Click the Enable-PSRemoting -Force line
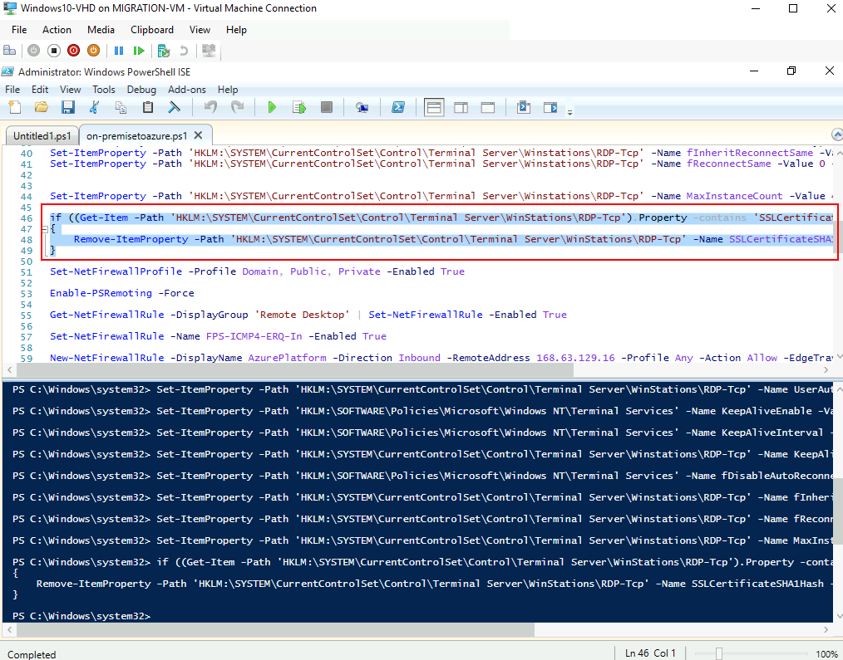The height and width of the screenshot is (660, 843). point(122,293)
